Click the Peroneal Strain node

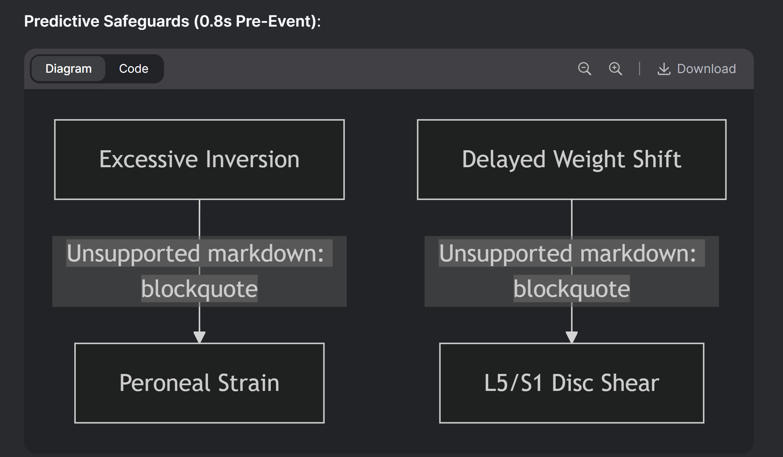199,383
